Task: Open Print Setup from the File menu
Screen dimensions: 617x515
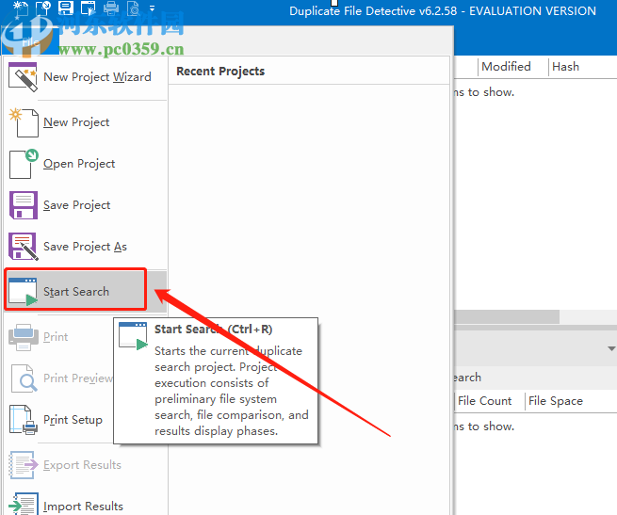Action: (59, 420)
